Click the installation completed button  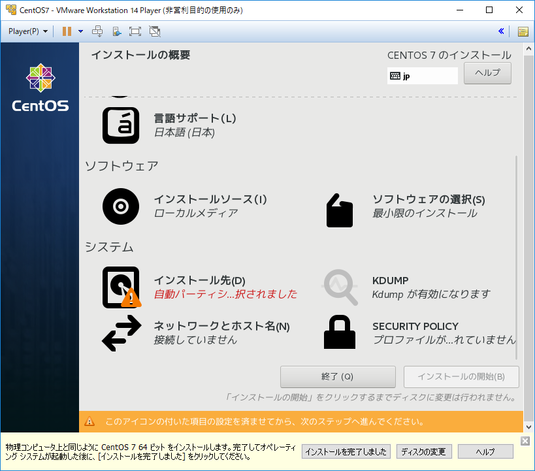[x=346, y=451]
